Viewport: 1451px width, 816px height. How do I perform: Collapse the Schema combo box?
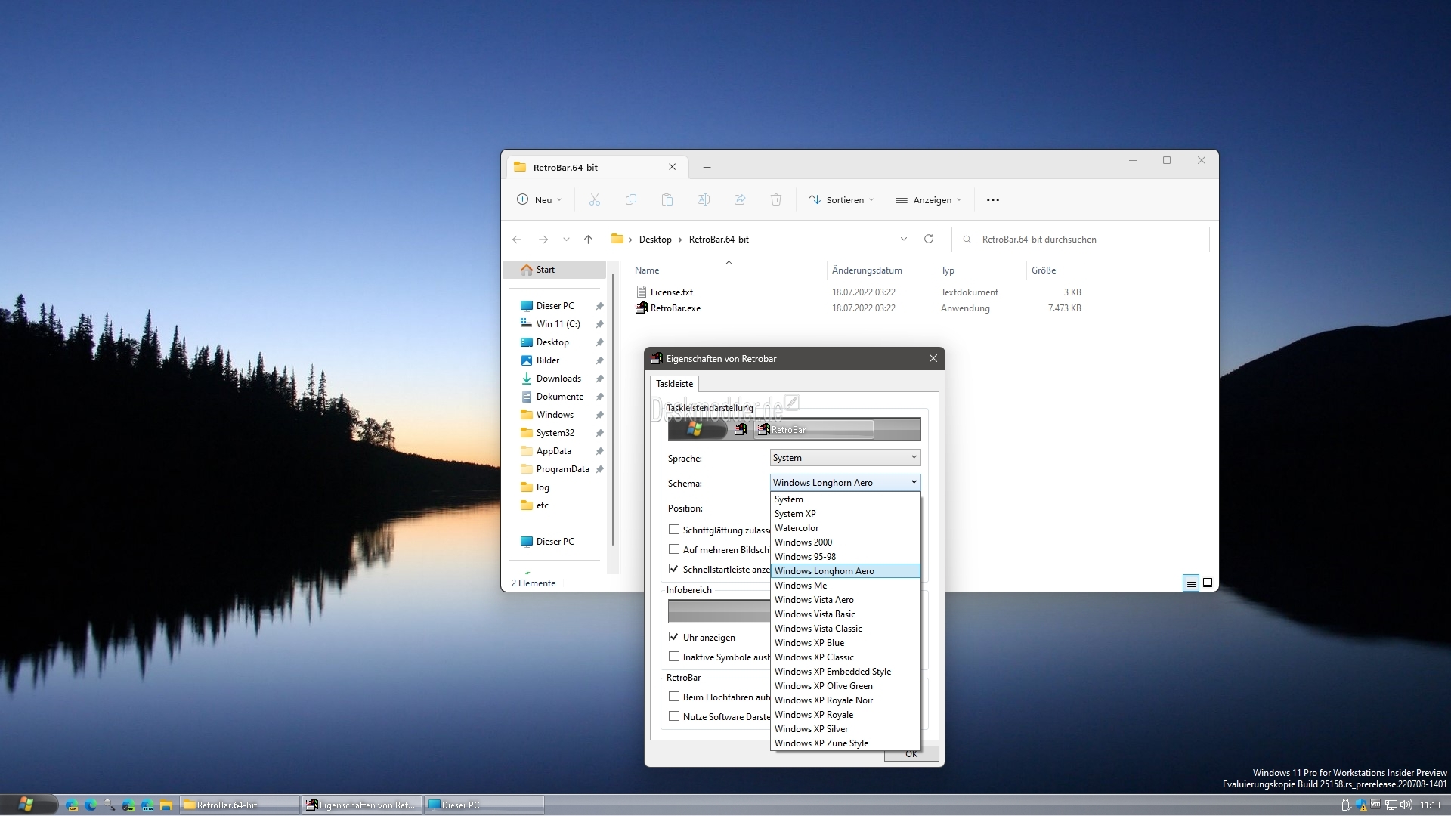coord(845,483)
